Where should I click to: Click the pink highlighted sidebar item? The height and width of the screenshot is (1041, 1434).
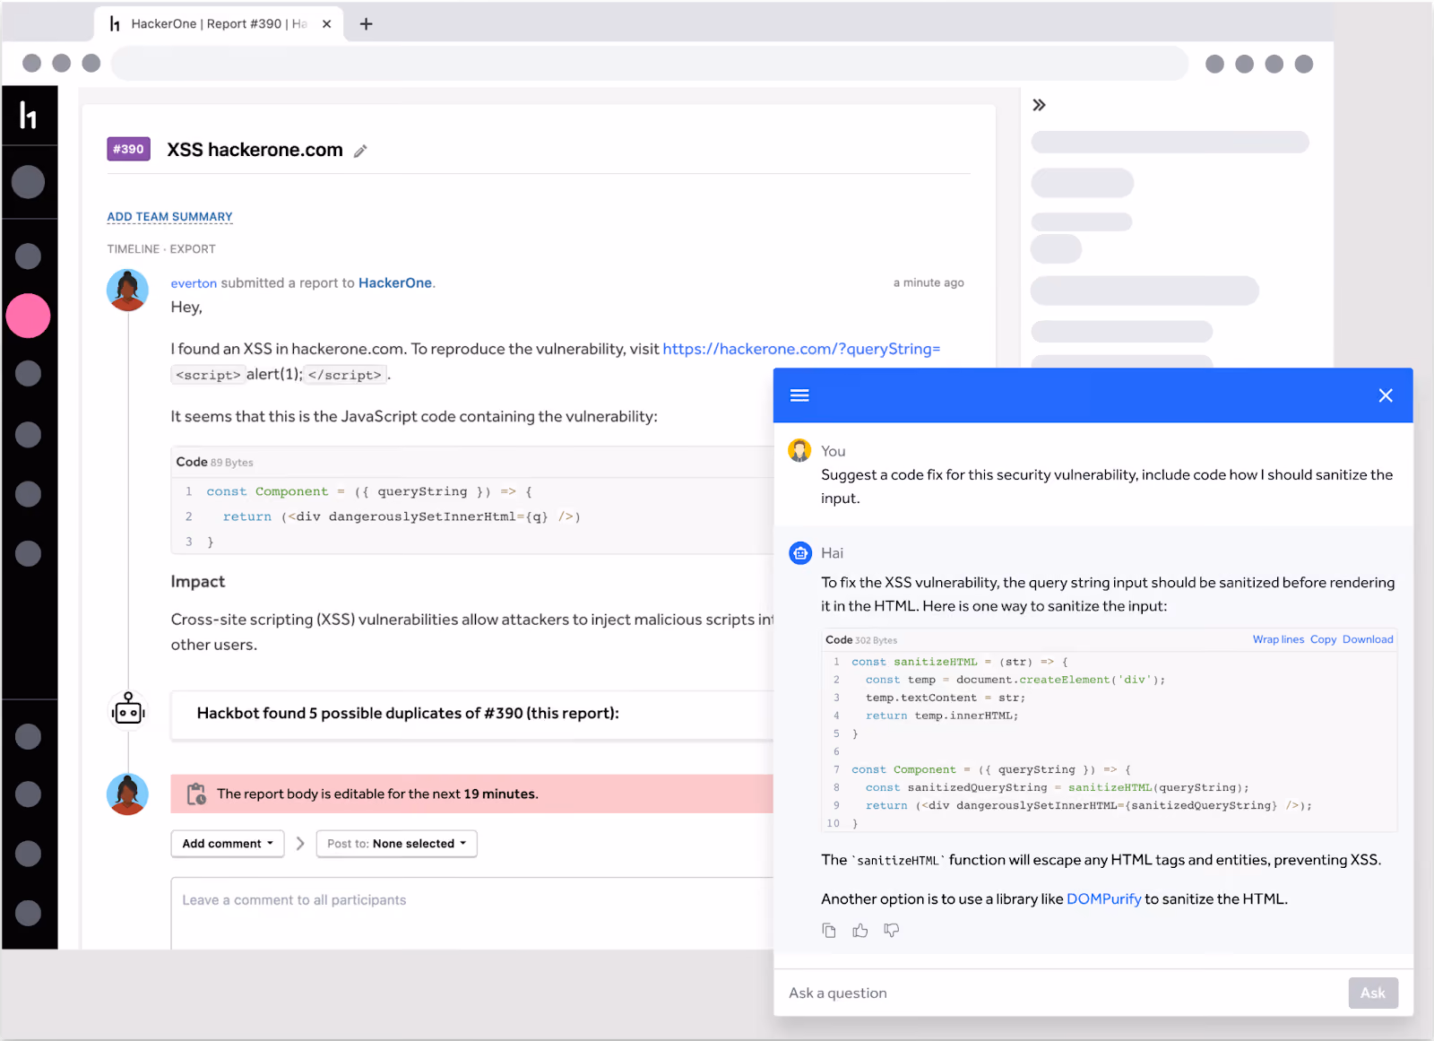click(x=29, y=316)
